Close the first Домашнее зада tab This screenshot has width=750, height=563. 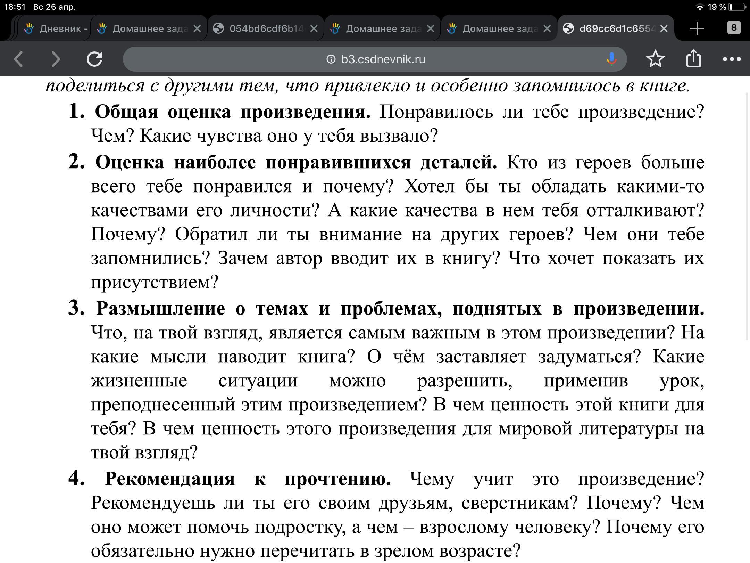point(197,28)
